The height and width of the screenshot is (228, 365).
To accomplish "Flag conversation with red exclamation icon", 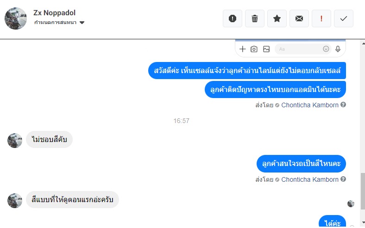I will 321,18.
